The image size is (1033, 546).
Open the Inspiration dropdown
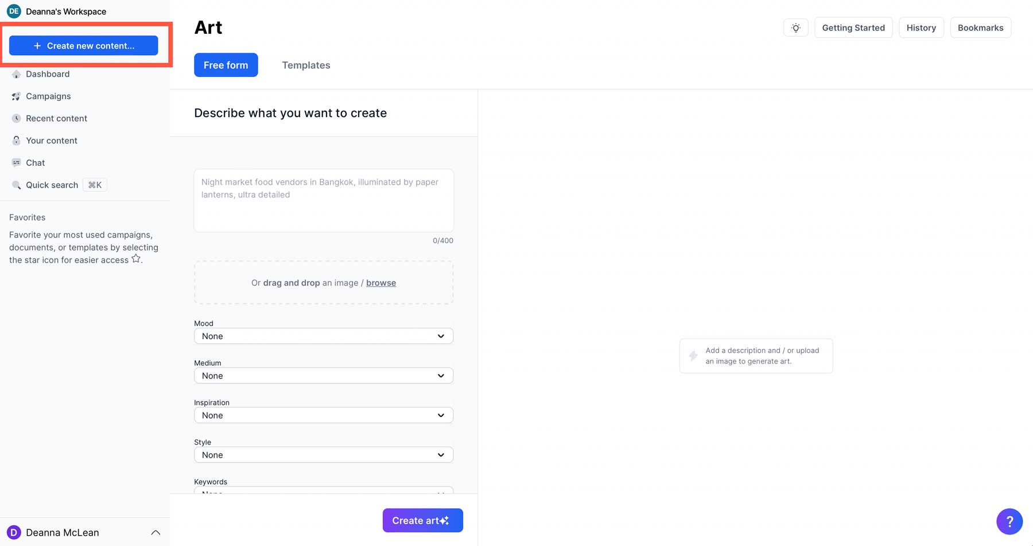tap(323, 415)
